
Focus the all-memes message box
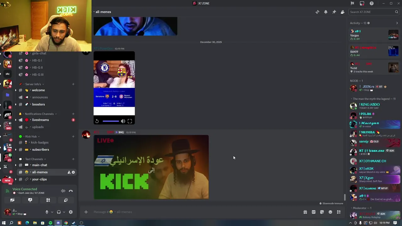[196, 212]
